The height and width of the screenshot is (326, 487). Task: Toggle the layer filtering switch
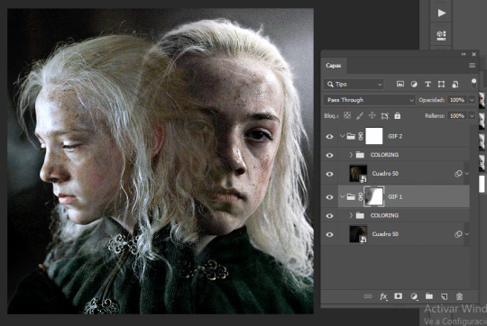tap(473, 83)
